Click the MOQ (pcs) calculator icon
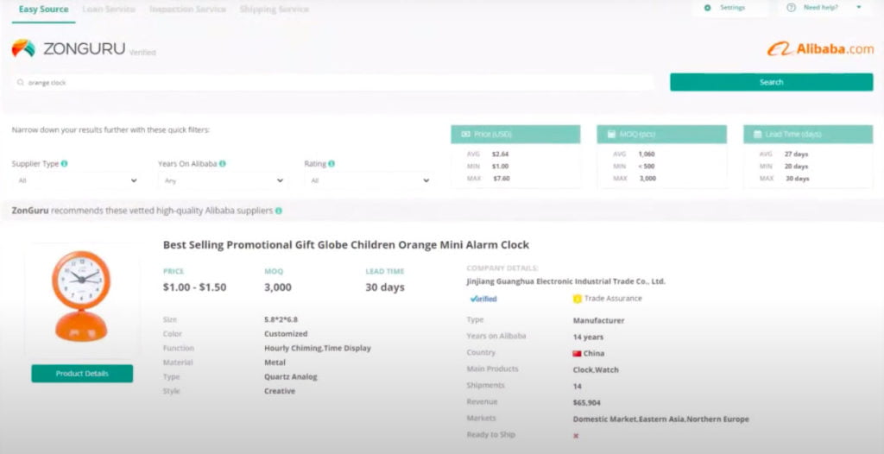This screenshot has width=884, height=454. tap(612, 135)
